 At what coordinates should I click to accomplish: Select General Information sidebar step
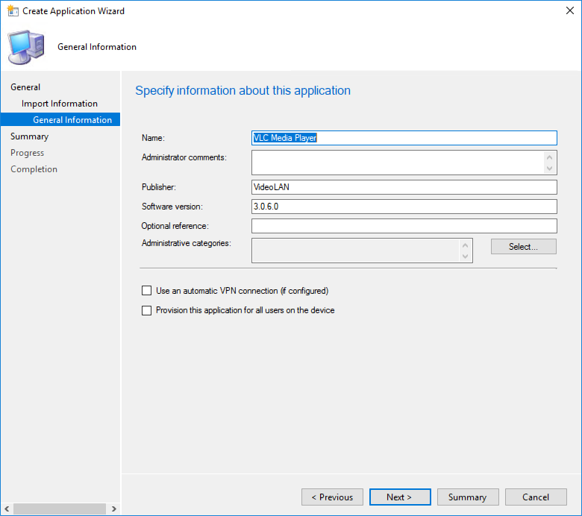pos(60,119)
